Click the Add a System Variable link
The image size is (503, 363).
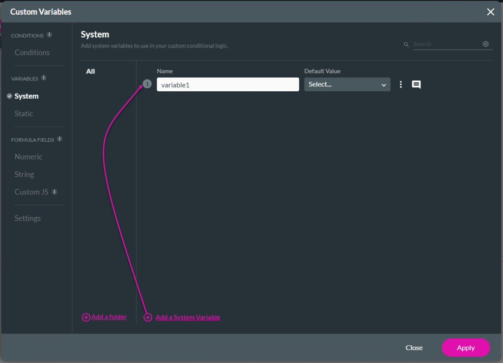pyautogui.click(x=187, y=317)
